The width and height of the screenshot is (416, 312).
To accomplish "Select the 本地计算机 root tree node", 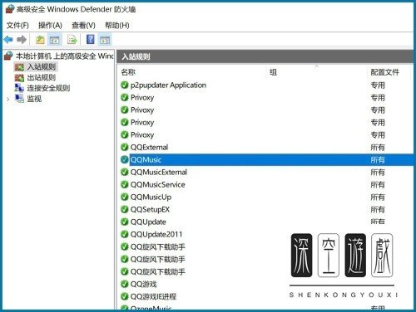I will (x=64, y=56).
